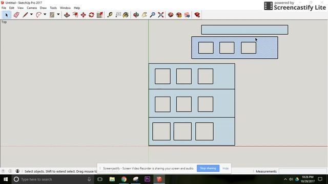The width and height of the screenshot is (328, 184).
Task: Open the Window menu
Action: coord(65,8)
